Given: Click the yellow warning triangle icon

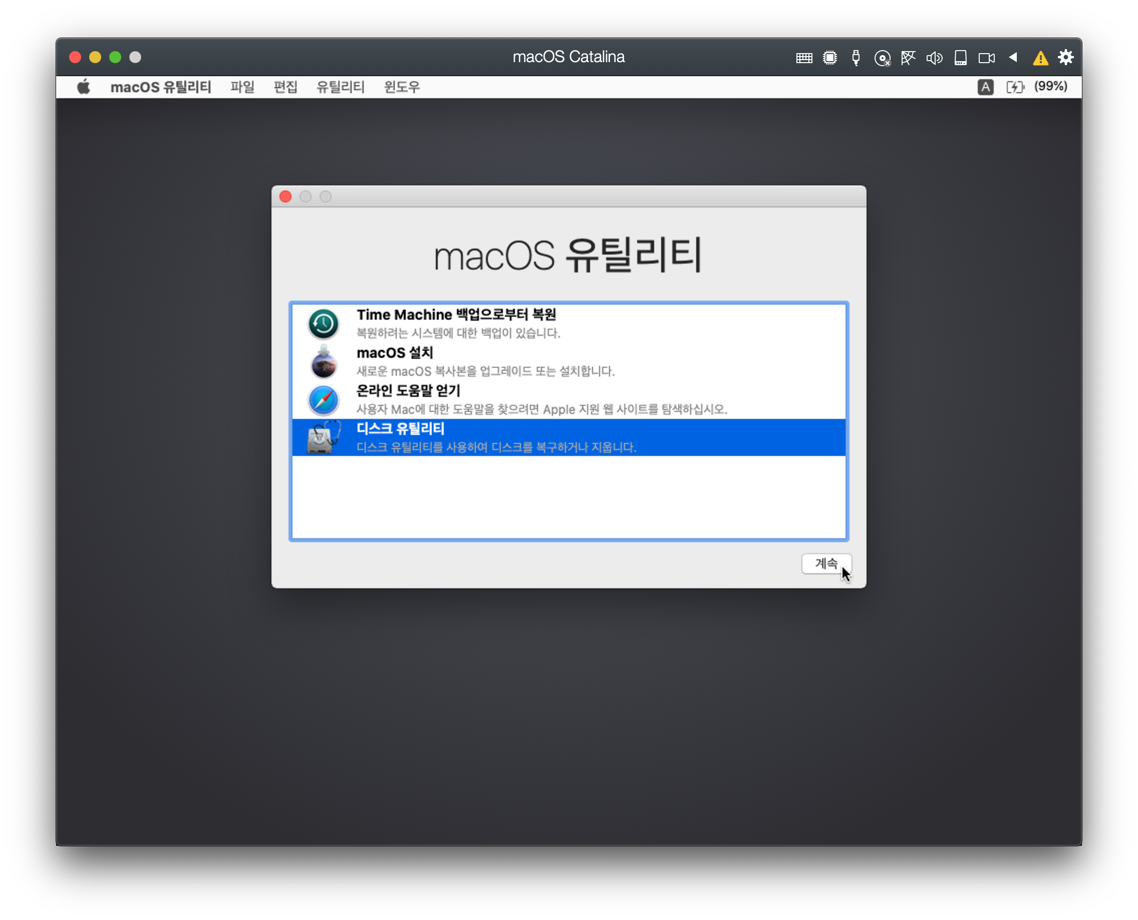Looking at the screenshot, I should [1040, 58].
